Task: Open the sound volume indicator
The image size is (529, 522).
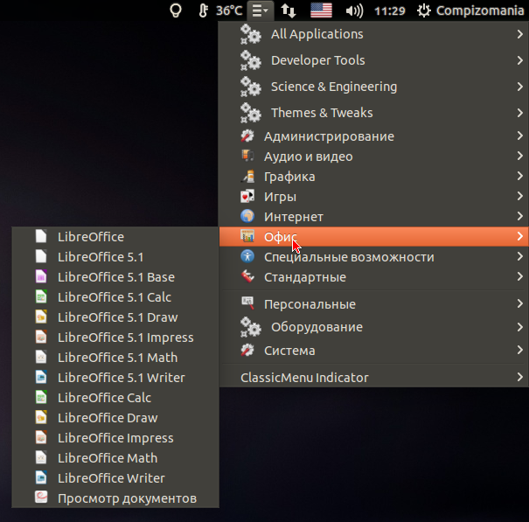Action: pos(355,10)
